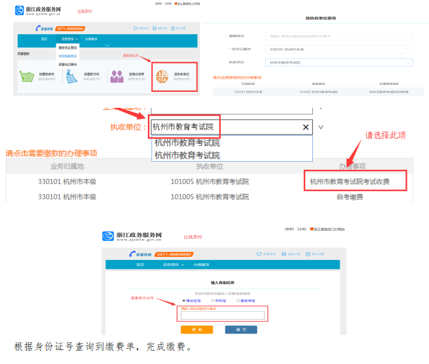
Task: Open 浙江省政府门户网站 link in the bottom screenshot
Action: pyautogui.click(x=329, y=229)
